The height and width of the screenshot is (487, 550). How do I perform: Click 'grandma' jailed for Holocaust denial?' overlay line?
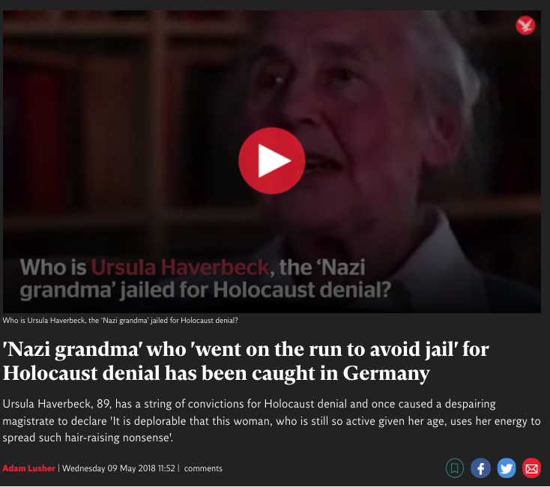pos(205,290)
